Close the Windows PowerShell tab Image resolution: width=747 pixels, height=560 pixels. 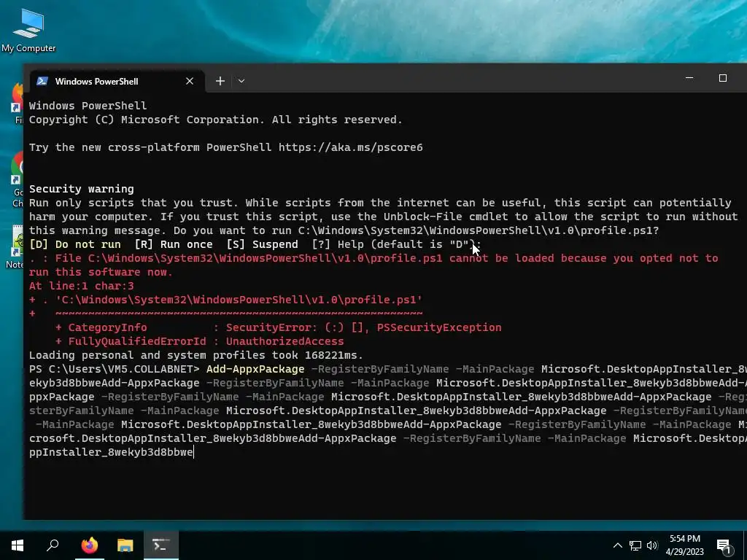(x=190, y=81)
